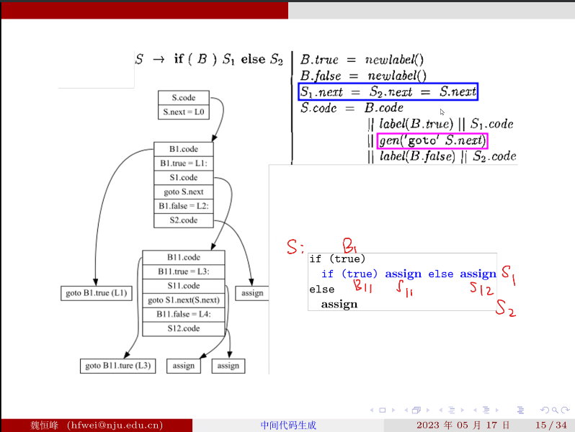Select the S12.code diagram cell
Screen dimensions: 575x432
click(184, 328)
